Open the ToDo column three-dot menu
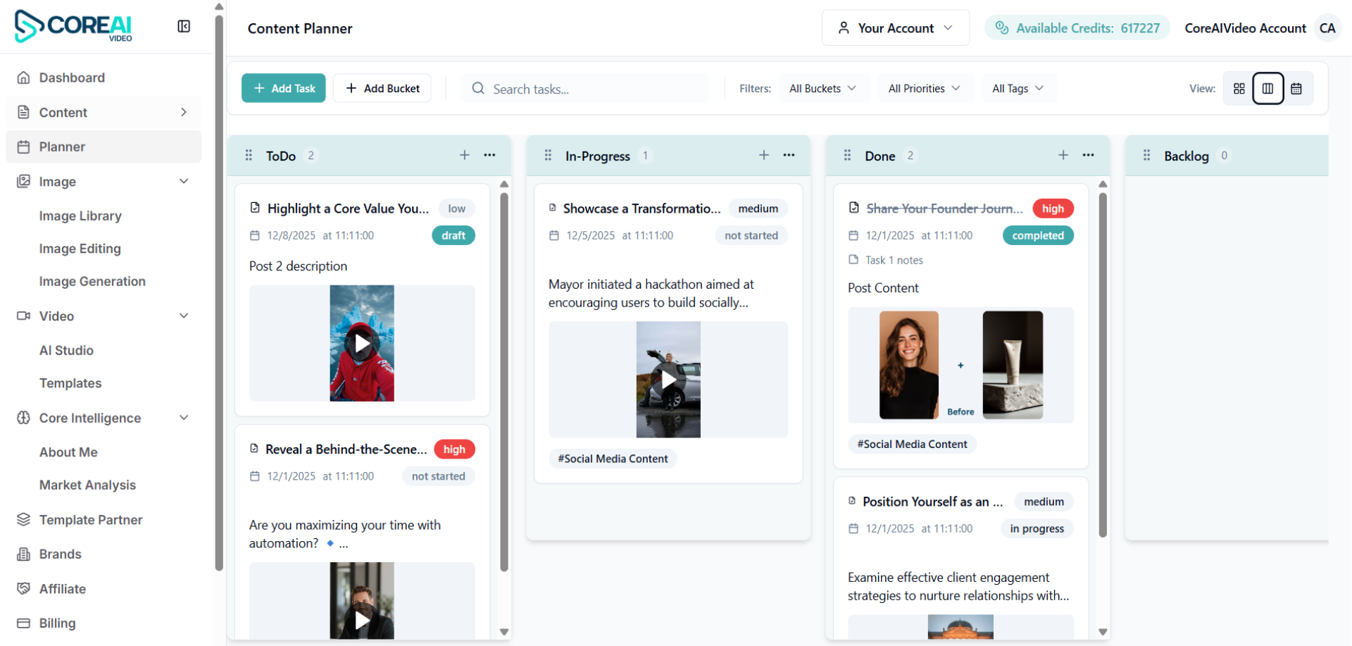 [489, 155]
